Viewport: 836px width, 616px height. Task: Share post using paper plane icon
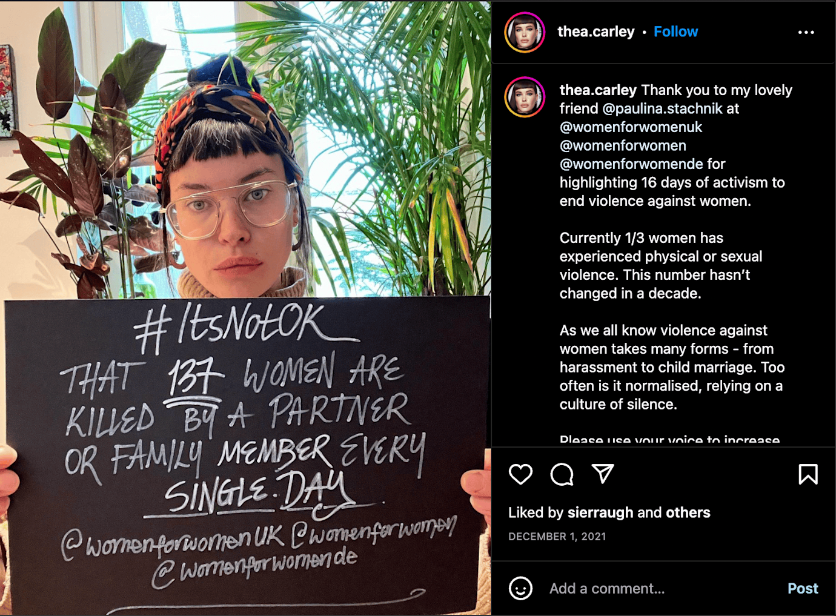pyautogui.click(x=603, y=474)
